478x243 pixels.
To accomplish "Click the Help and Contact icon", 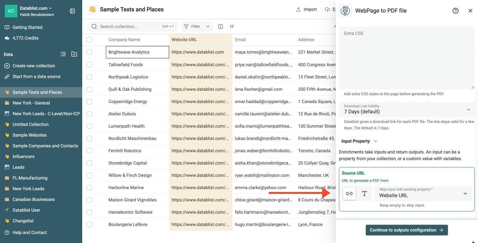I will click(7, 233).
